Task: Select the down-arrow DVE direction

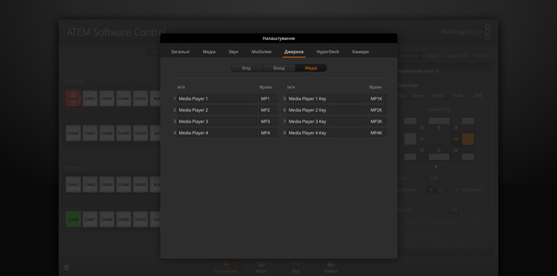Action: [439, 151]
